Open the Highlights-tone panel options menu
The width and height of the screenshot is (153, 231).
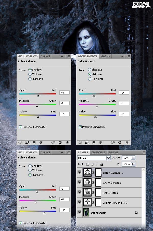click(68, 153)
